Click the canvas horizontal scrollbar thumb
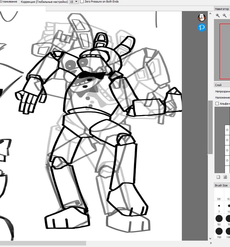The height and width of the screenshot is (247, 230). click(43, 243)
